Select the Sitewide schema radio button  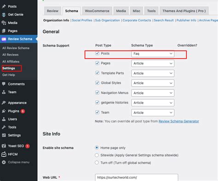tap(97, 155)
